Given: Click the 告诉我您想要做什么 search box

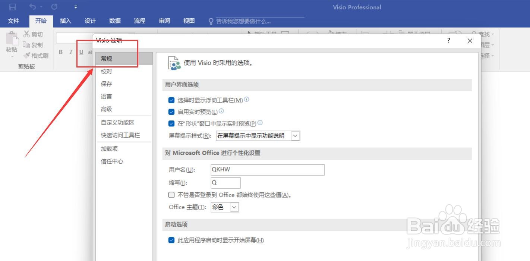Looking at the screenshot, I should pyautogui.click(x=256, y=21).
